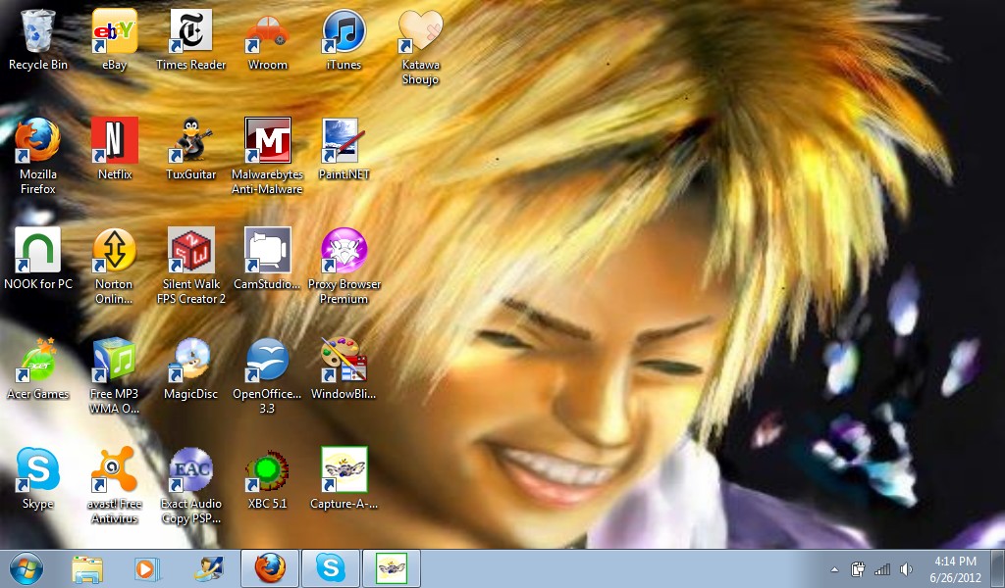
Task: Show hidden icons in system tray
Action: click(834, 569)
